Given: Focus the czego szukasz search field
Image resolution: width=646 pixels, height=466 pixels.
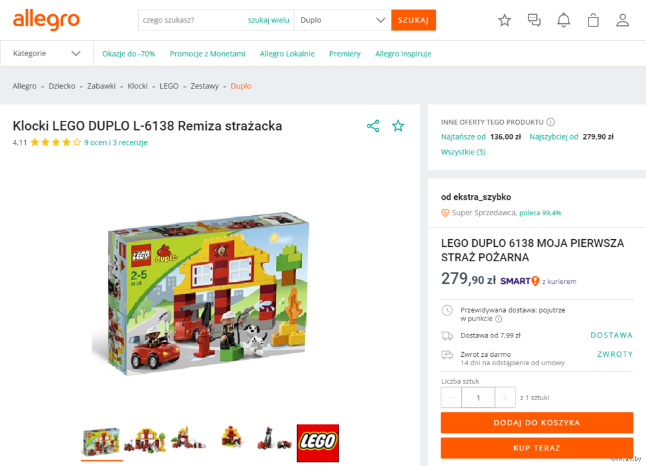Looking at the screenshot, I should tap(192, 20).
